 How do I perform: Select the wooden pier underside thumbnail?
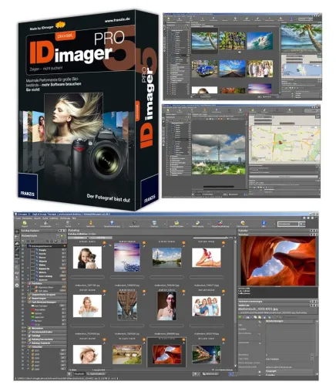(127, 306)
